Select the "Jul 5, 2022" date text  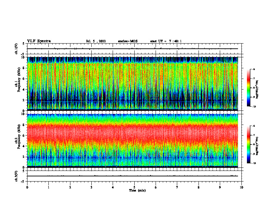click(x=96, y=41)
